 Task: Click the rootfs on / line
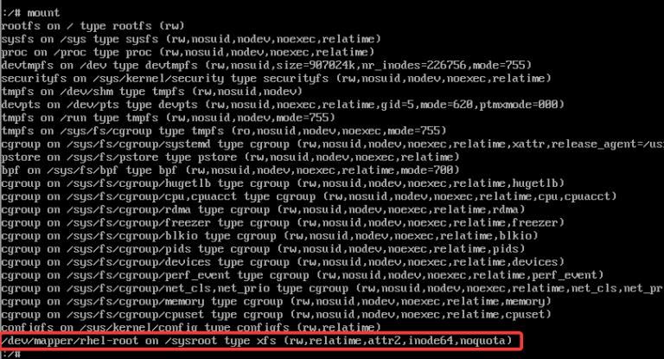click(x=93, y=26)
